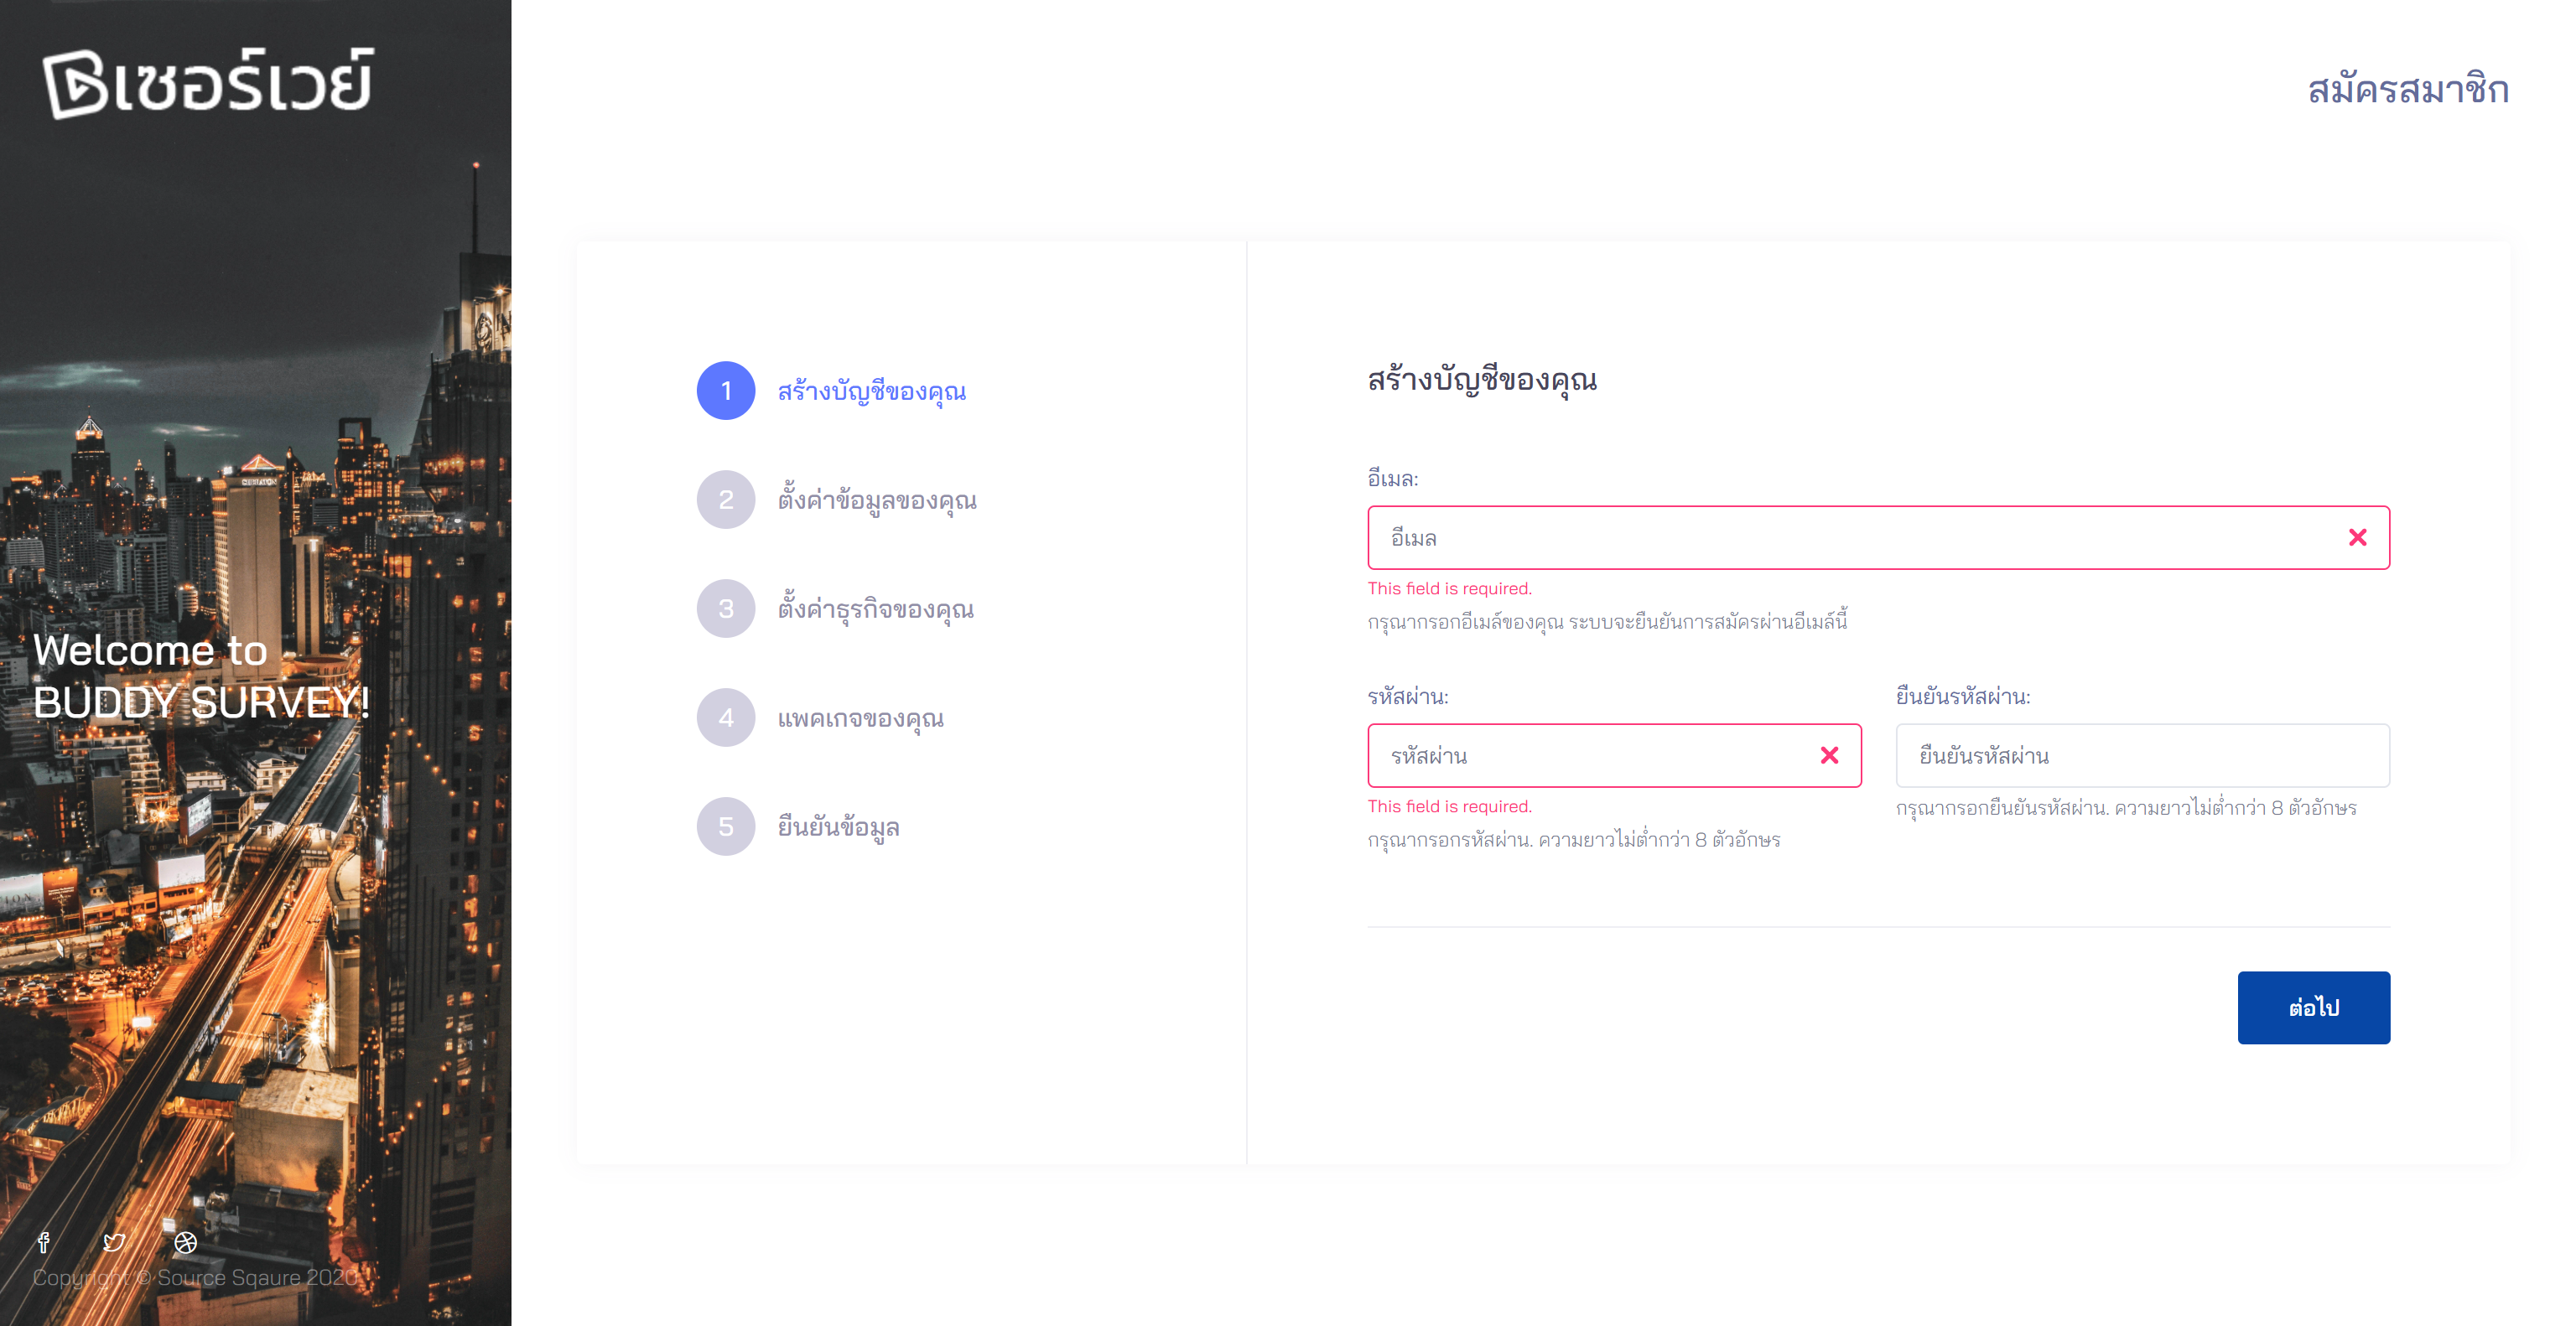Open the ตั้งค่าธุรกิจของคุณ step
The image size is (2576, 1326).
876,609
